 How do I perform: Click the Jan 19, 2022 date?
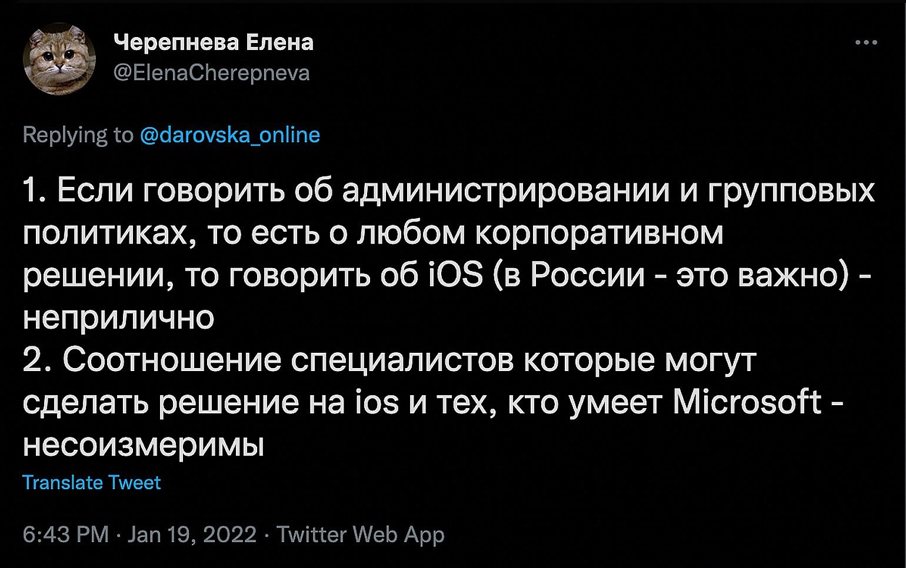click(x=192, y=534)
